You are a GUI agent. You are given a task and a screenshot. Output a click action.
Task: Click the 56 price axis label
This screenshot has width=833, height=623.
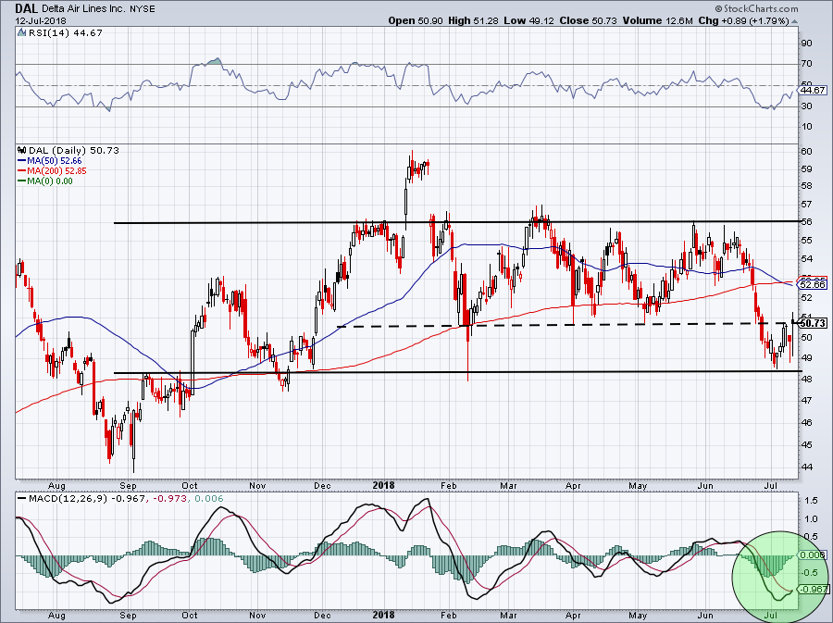click(806, 222)
